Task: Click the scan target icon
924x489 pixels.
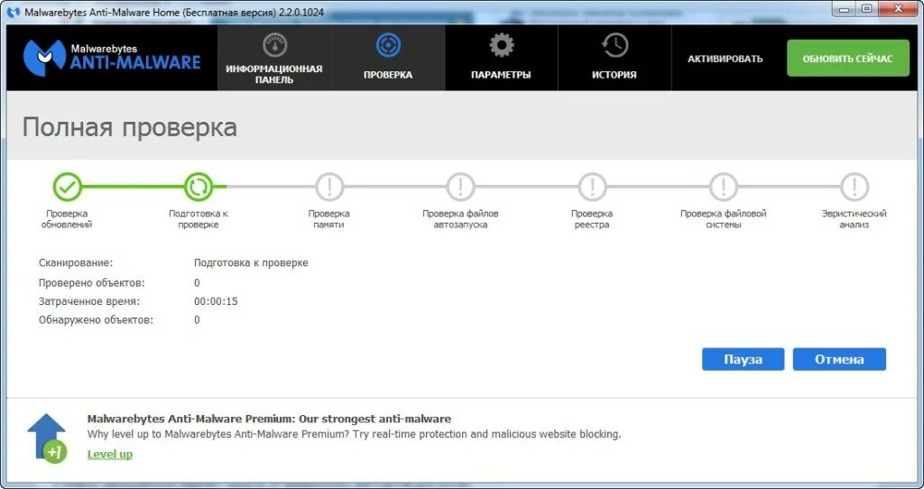Action: (x=388, y=45)
